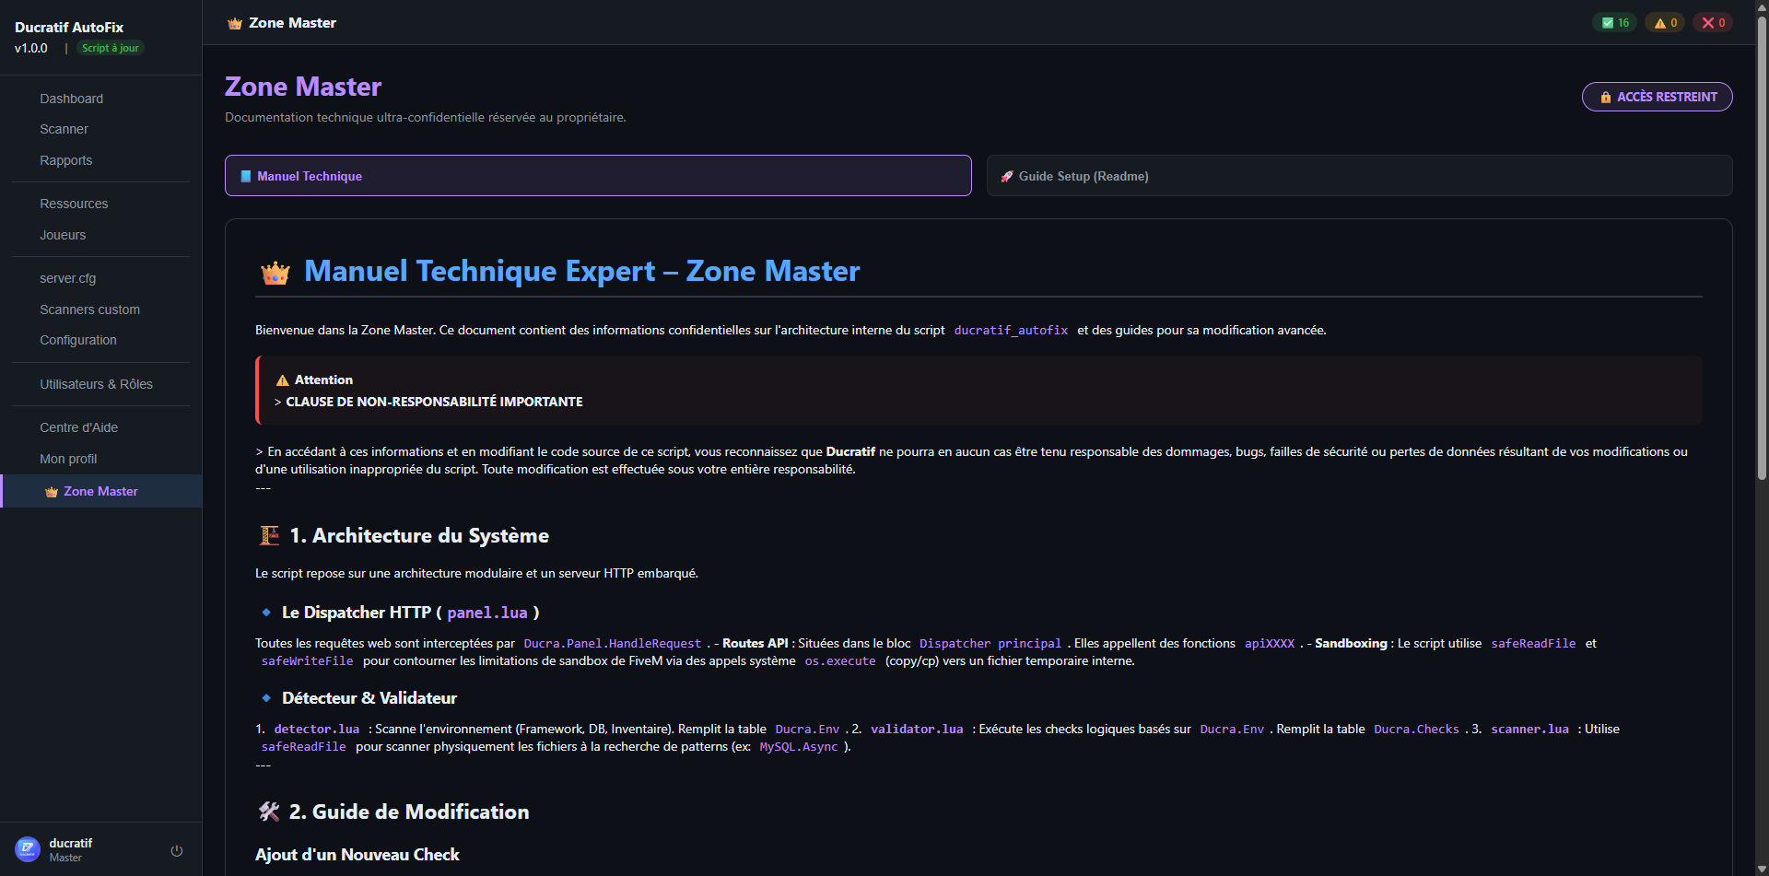1769x876 pixels.
Task: Expand the Ressources section
Action: (x=74, y=204)
